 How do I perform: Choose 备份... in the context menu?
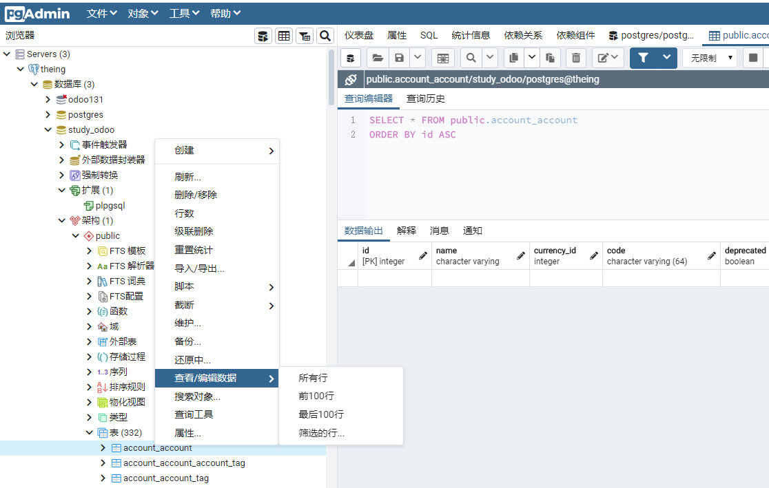[x=217, y=341]
